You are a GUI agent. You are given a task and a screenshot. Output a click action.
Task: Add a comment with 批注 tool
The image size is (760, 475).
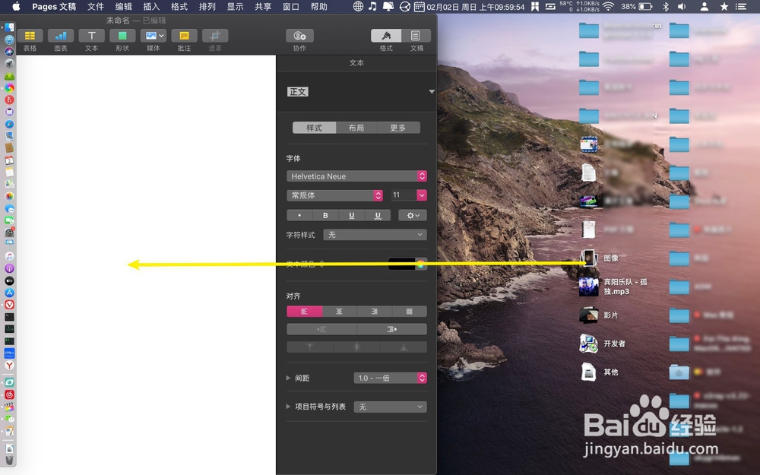(184, 36)
